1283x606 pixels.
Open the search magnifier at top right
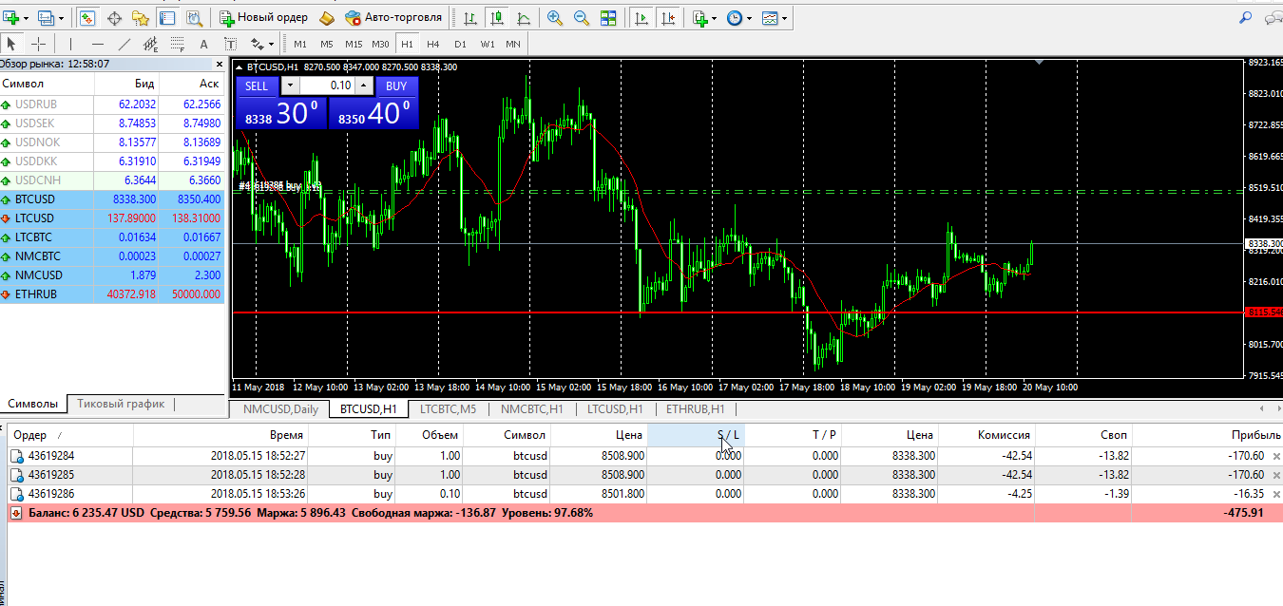click(x=1245, y=18)
